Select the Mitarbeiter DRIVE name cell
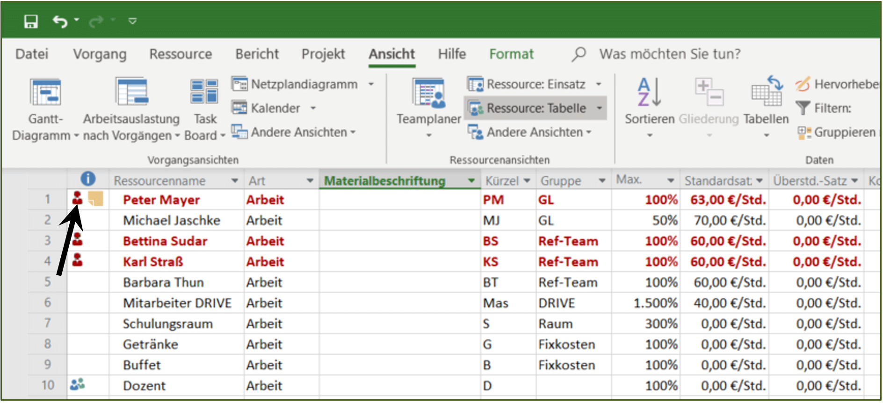This screenshot has width=883, height=403. coord(176,303)
